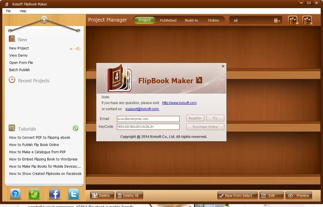Viewport: 323px width, 207px height.
Task: Click the Purchase Online button
Action: click(x=205, y=127)
